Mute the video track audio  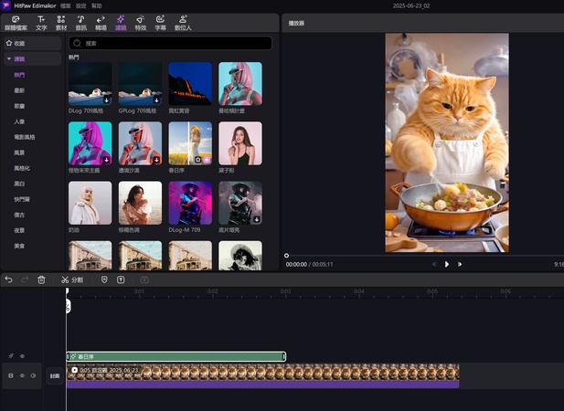point(33,375)
